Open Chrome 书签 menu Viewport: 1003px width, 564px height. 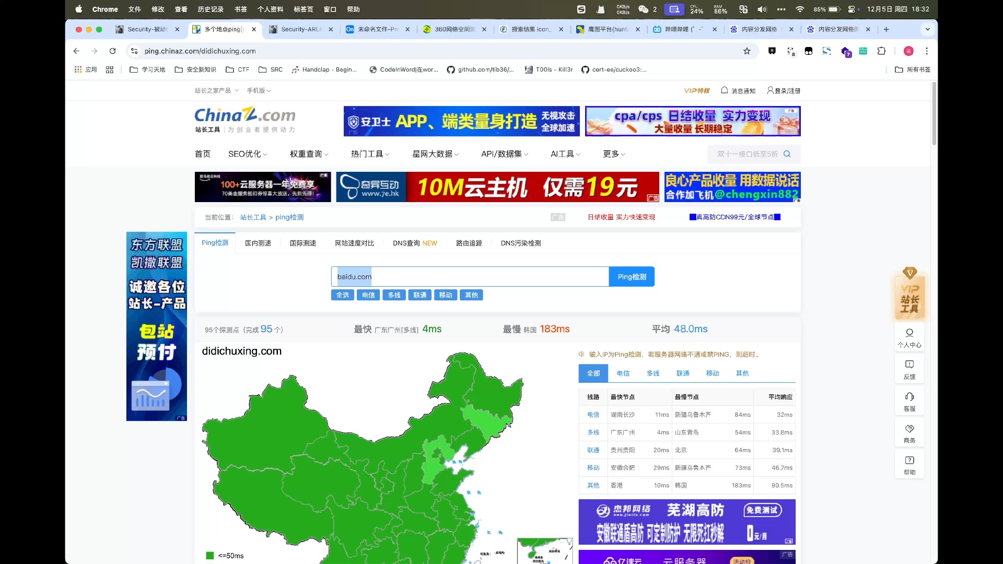[240, 9]
